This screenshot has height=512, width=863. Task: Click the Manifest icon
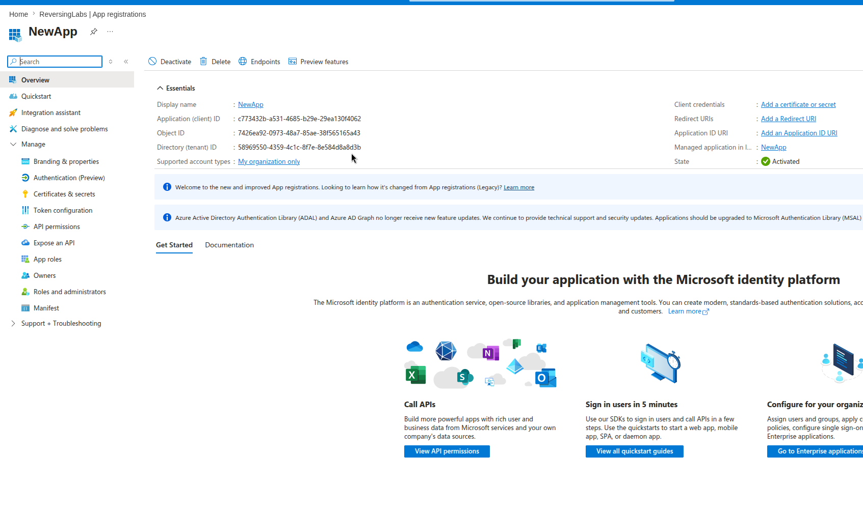[x=25, y=308]
